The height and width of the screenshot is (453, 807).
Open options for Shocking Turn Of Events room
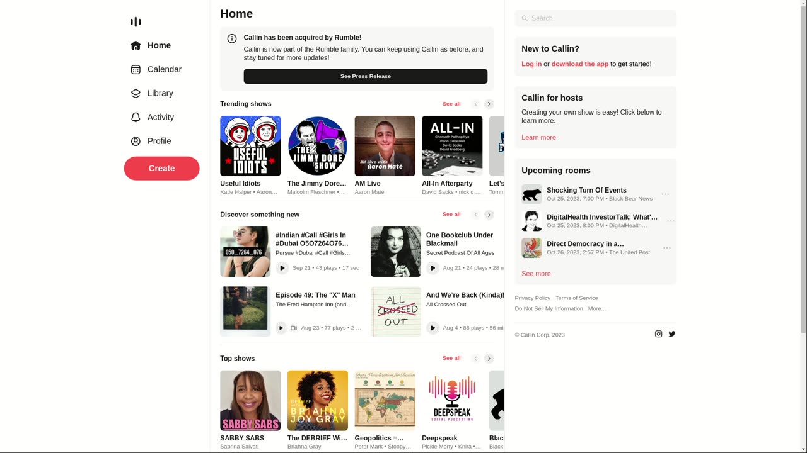(x=665, y=194)
